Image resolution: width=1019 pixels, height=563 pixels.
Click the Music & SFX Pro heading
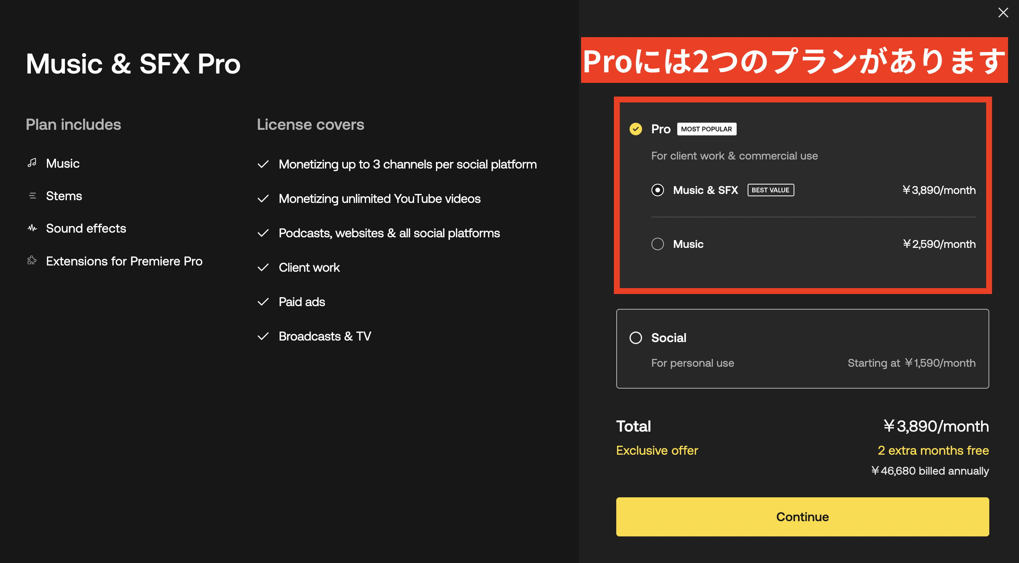tap(133, 64)
